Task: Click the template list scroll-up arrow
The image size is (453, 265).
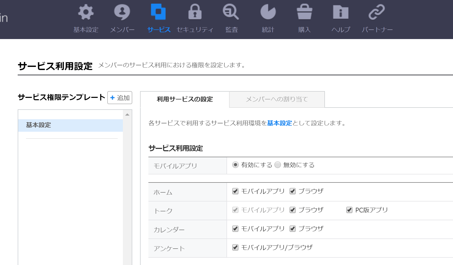Action: coord(127,115)
